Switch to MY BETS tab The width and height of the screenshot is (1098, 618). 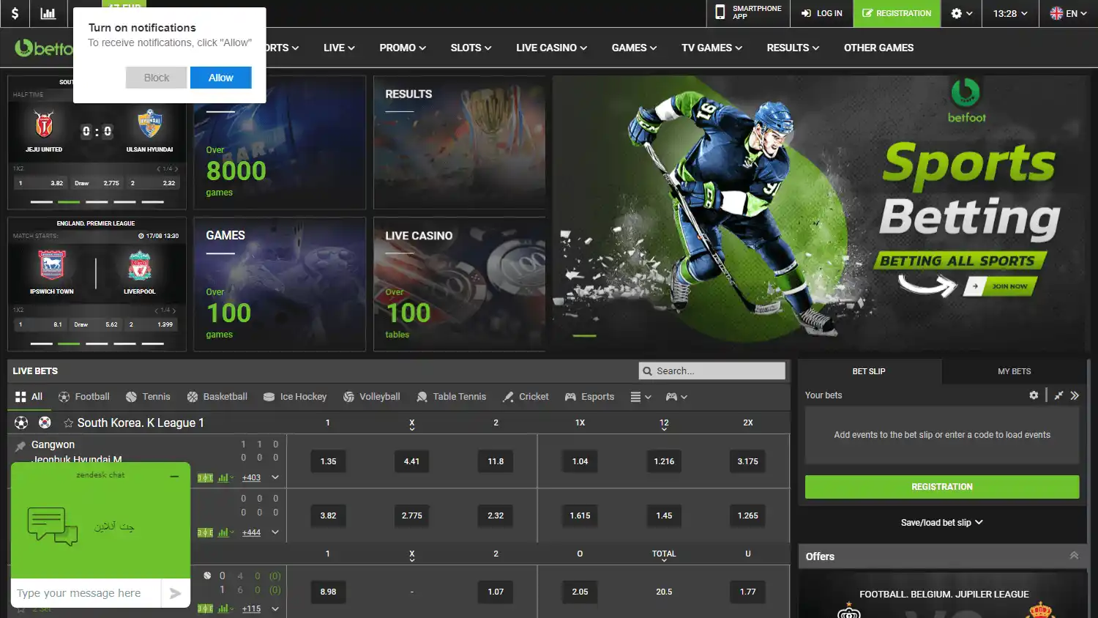coord(1014,371)
